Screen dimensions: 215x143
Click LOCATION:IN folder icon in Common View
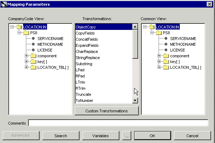point(152,27)
